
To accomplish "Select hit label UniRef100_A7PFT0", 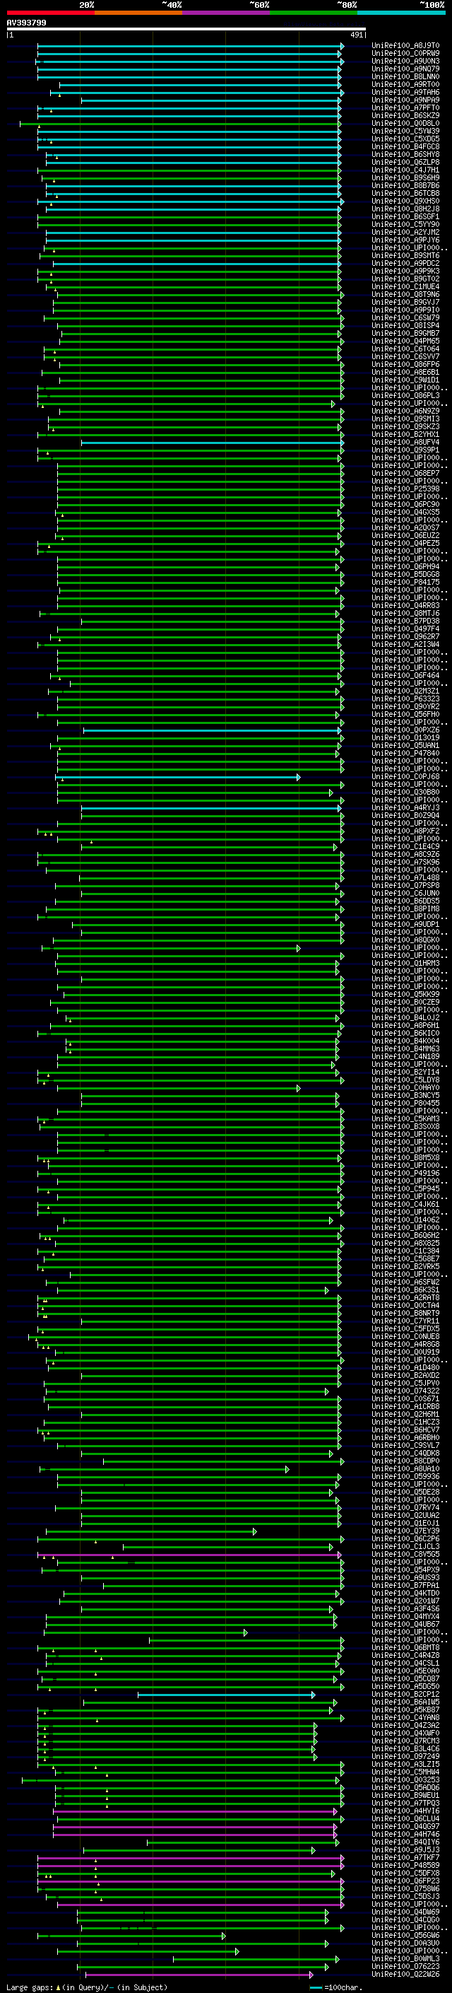I will [x=405, y=107].
